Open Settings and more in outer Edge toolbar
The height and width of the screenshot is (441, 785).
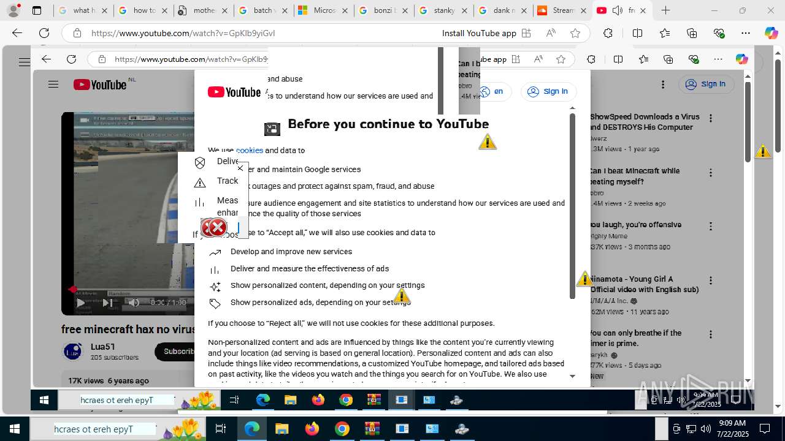point(746,33)
